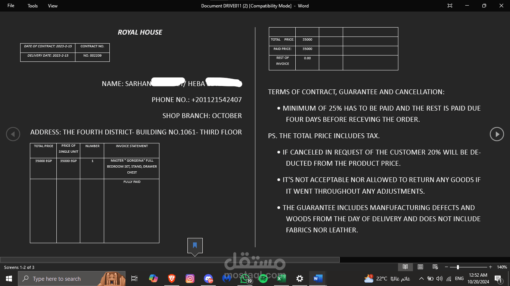Viewport: 510px width, 286px height.
Task: Open Instagram from the taskbar
Action: pos(190,279)
